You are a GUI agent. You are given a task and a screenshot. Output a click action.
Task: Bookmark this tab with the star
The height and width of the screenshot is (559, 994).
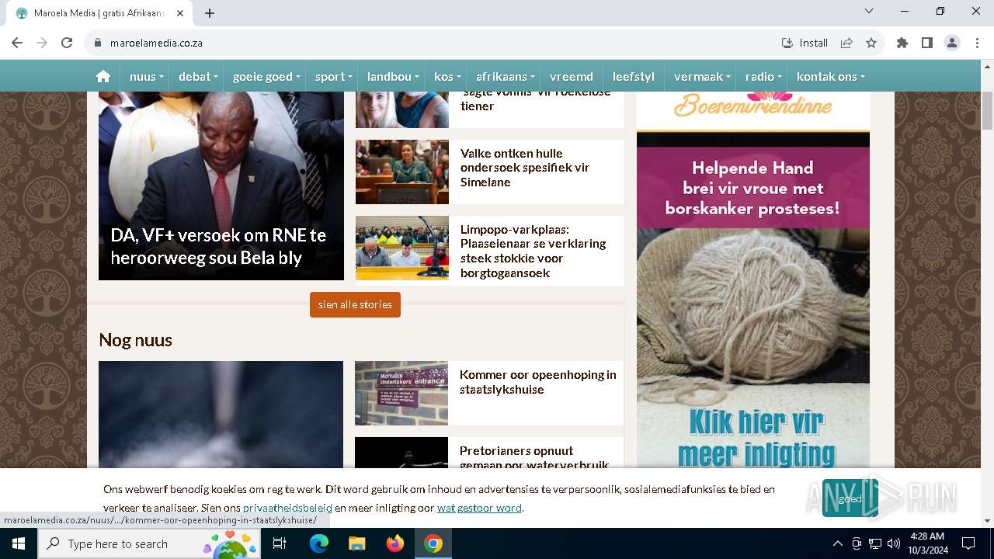[871, 43]
